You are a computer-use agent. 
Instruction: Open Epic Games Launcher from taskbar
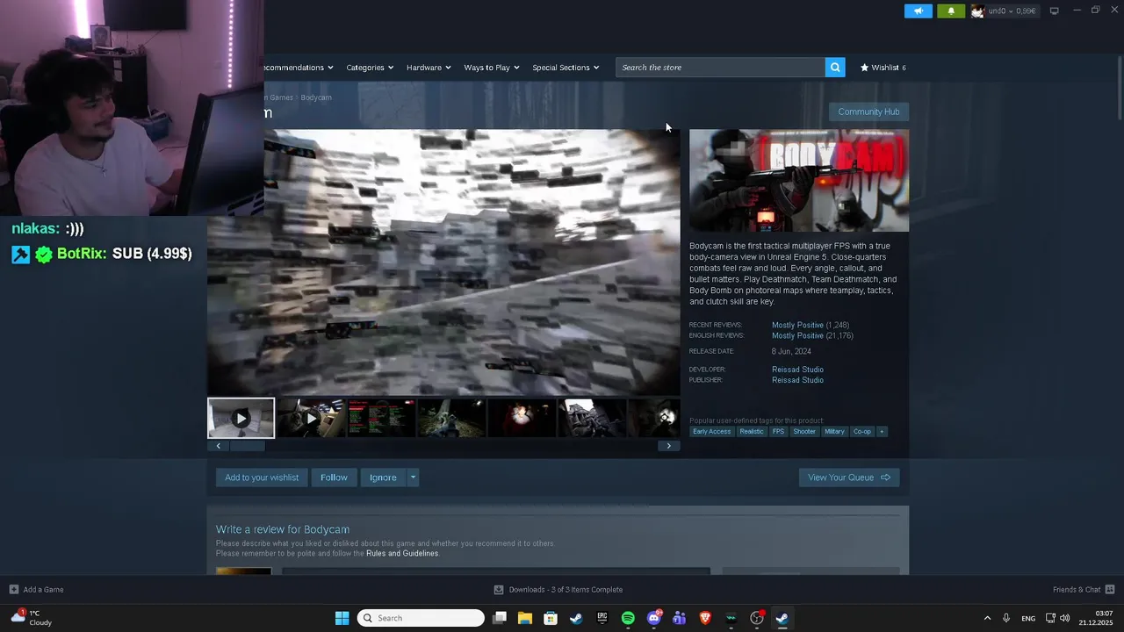602,618
